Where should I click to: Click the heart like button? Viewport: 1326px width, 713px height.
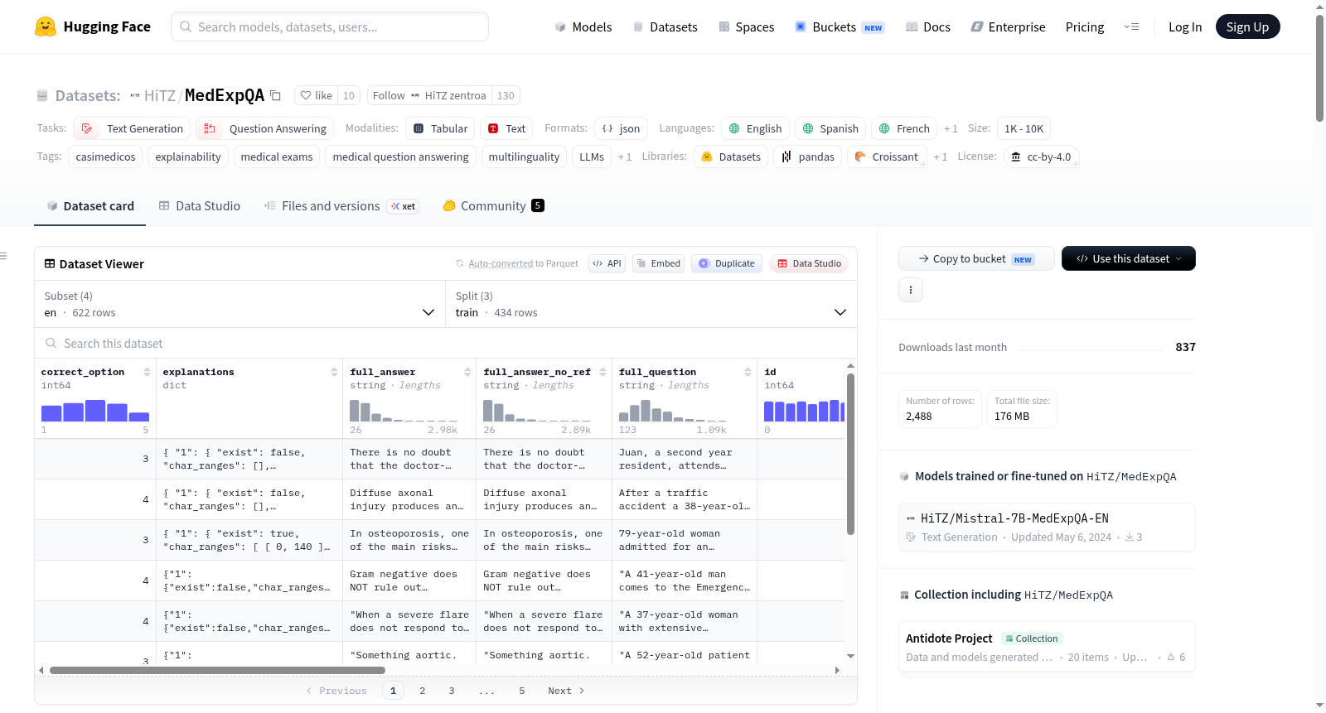point(316,95)
